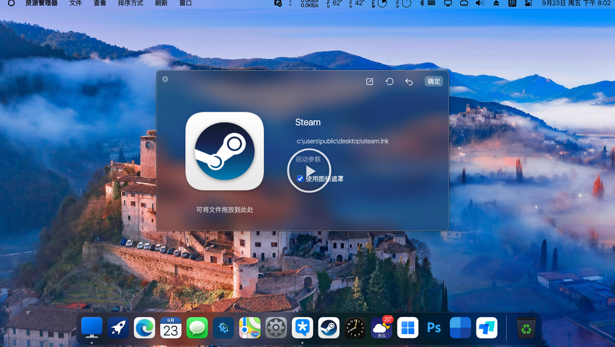Click the volume speaker icon in menu bar
615x347 pixels.
(480, 3)
